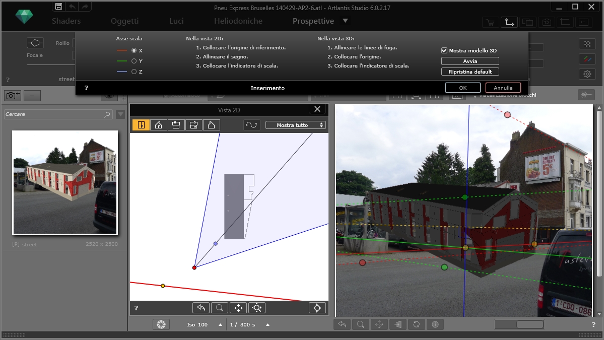Click the info icon under the 3D preview
The image size is (604, 340).
[x=435, y=324]
